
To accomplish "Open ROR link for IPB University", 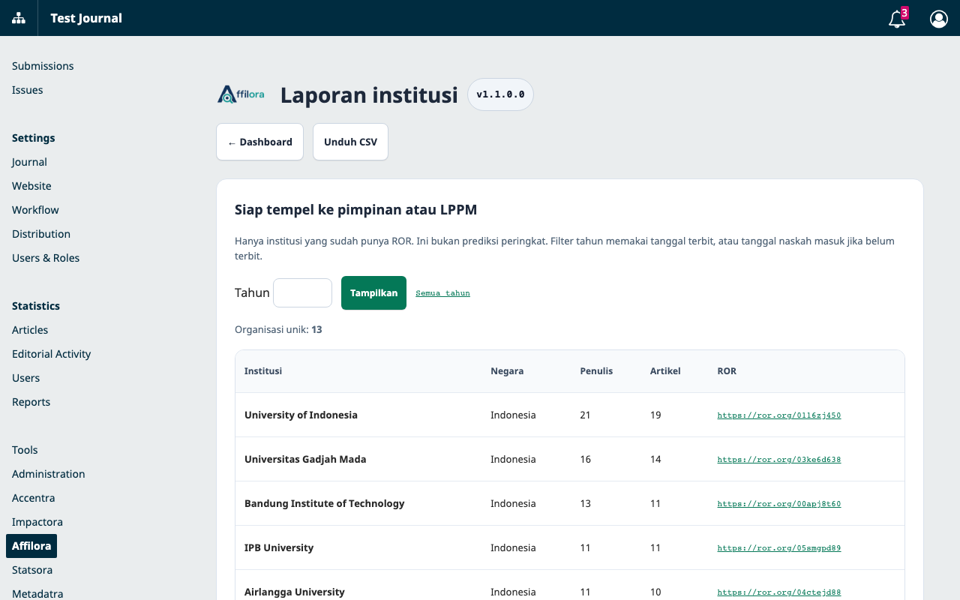I will pyautogui.click(x=778, y=548).
